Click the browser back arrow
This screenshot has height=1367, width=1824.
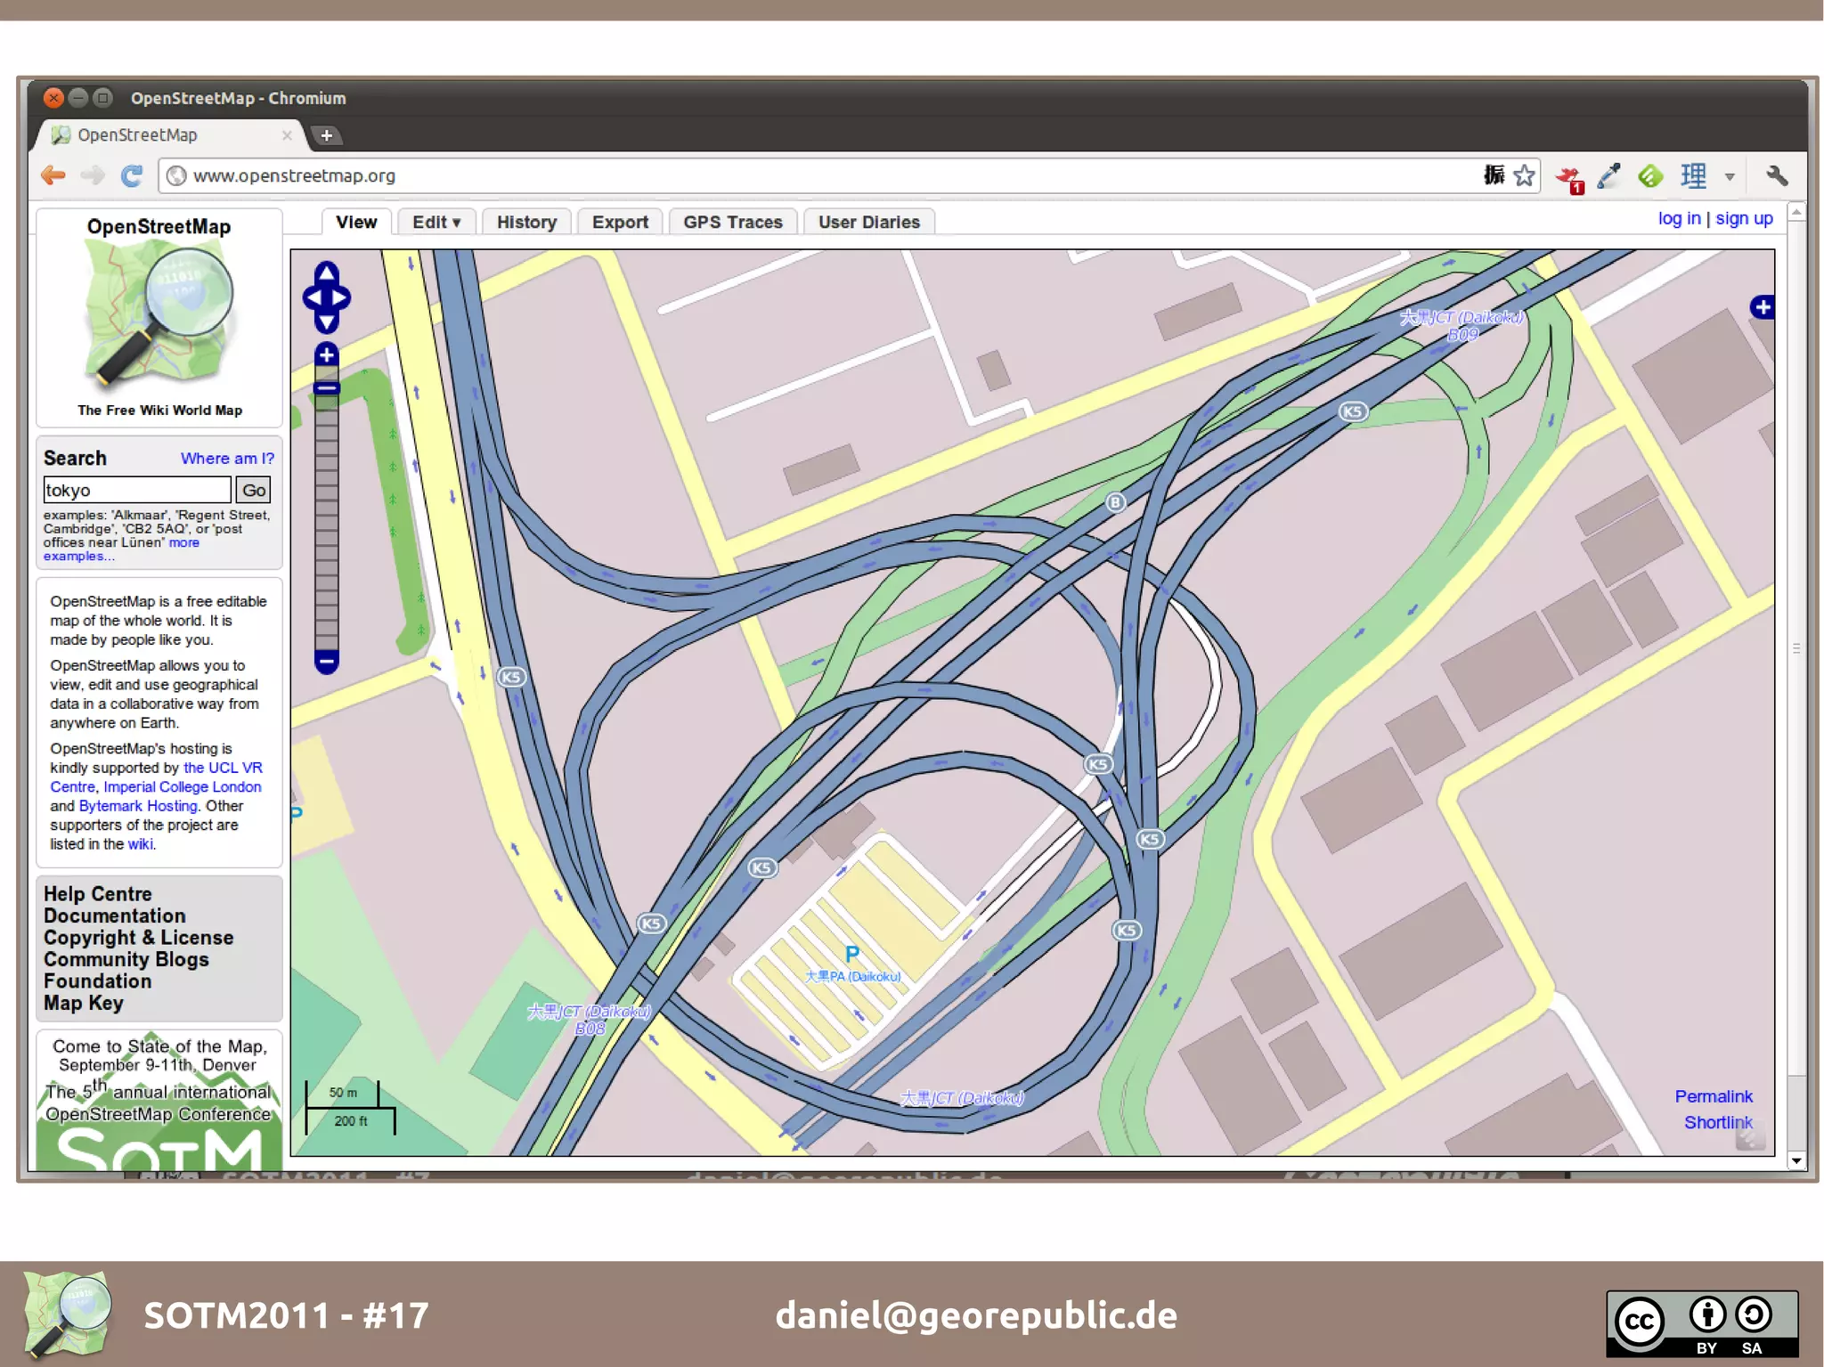[53, 175]
